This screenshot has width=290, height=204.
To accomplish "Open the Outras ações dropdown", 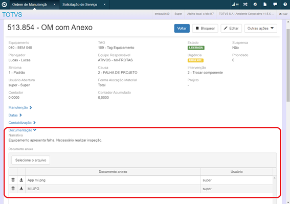I will pyautogui.click(x=261, y=28).
